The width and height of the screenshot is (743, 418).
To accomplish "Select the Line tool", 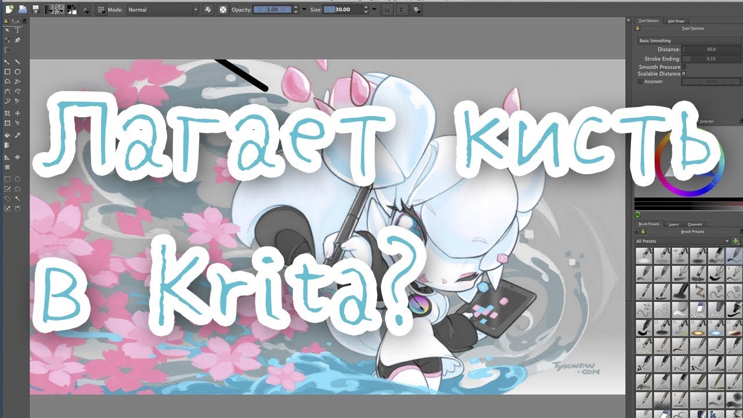I will pos(18,62).
